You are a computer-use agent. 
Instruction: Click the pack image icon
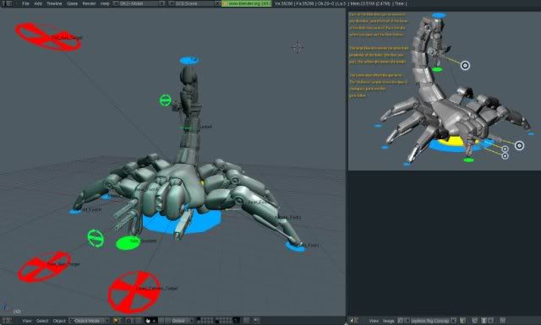463,321
